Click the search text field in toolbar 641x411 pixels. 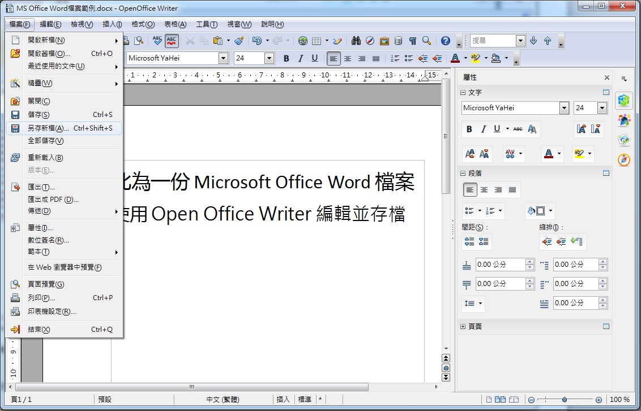click(493, 41)
